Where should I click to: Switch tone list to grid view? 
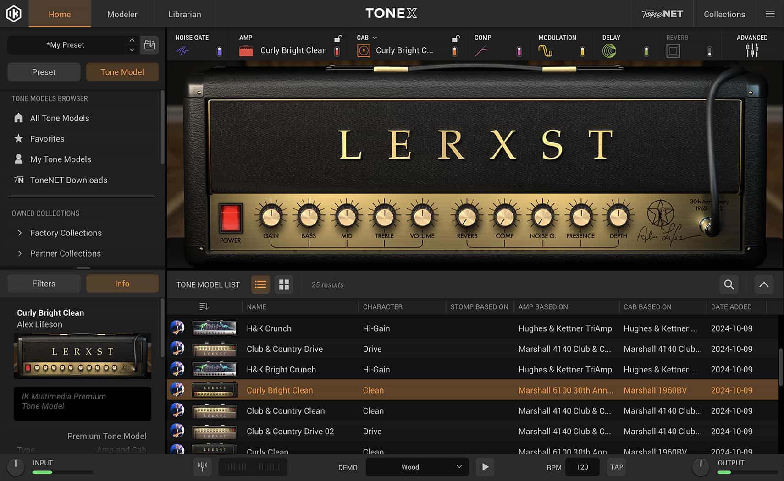[x=284, y=284]
